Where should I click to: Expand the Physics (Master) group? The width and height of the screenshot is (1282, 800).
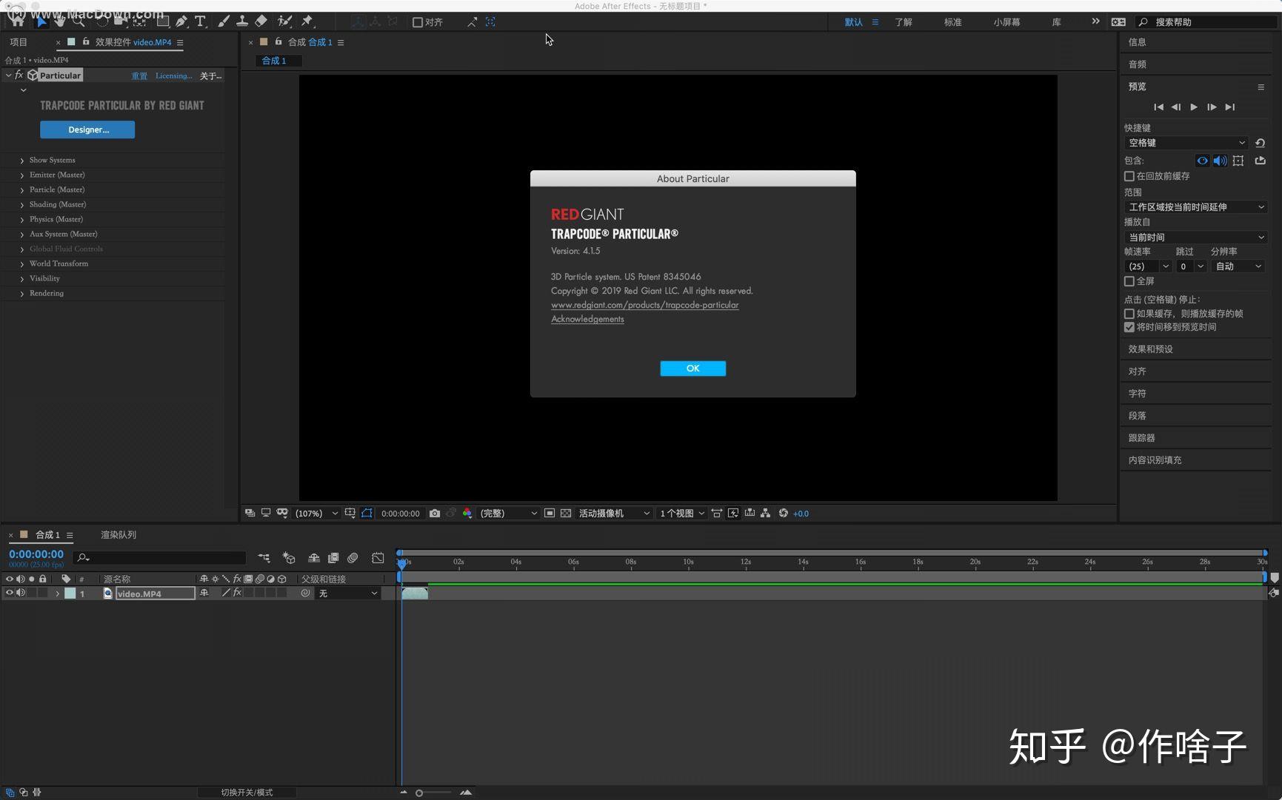point(22,220)
